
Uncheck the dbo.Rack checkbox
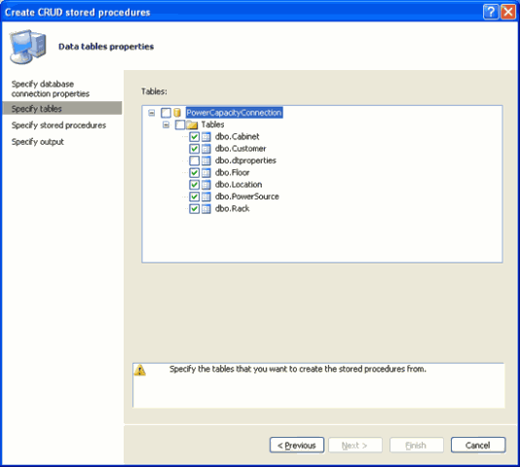point(195,209)
